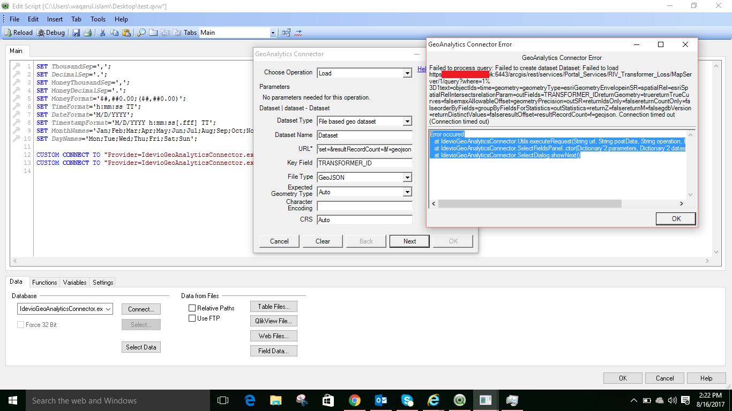The width and height of the screenshot is (732, 411).
Task: Click the Table Files... button
Action: [273, 306]
